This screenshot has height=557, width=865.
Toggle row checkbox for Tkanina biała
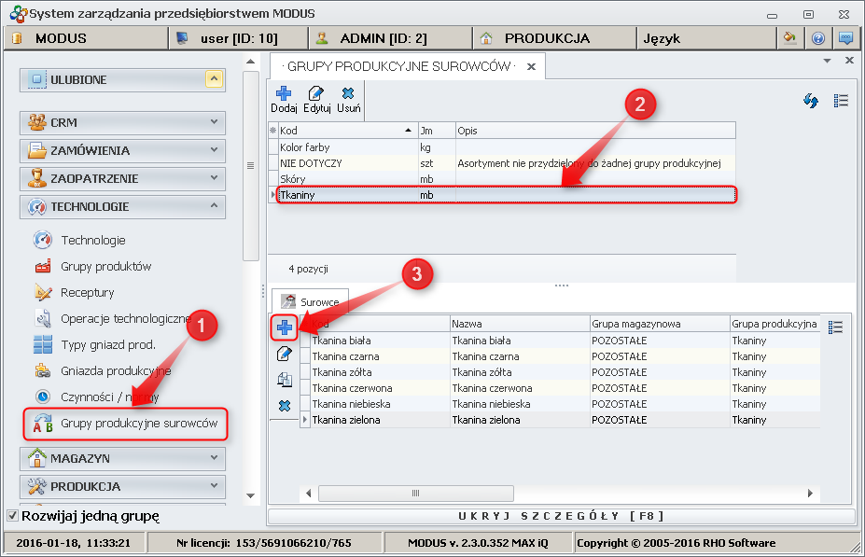pos(305,341)
